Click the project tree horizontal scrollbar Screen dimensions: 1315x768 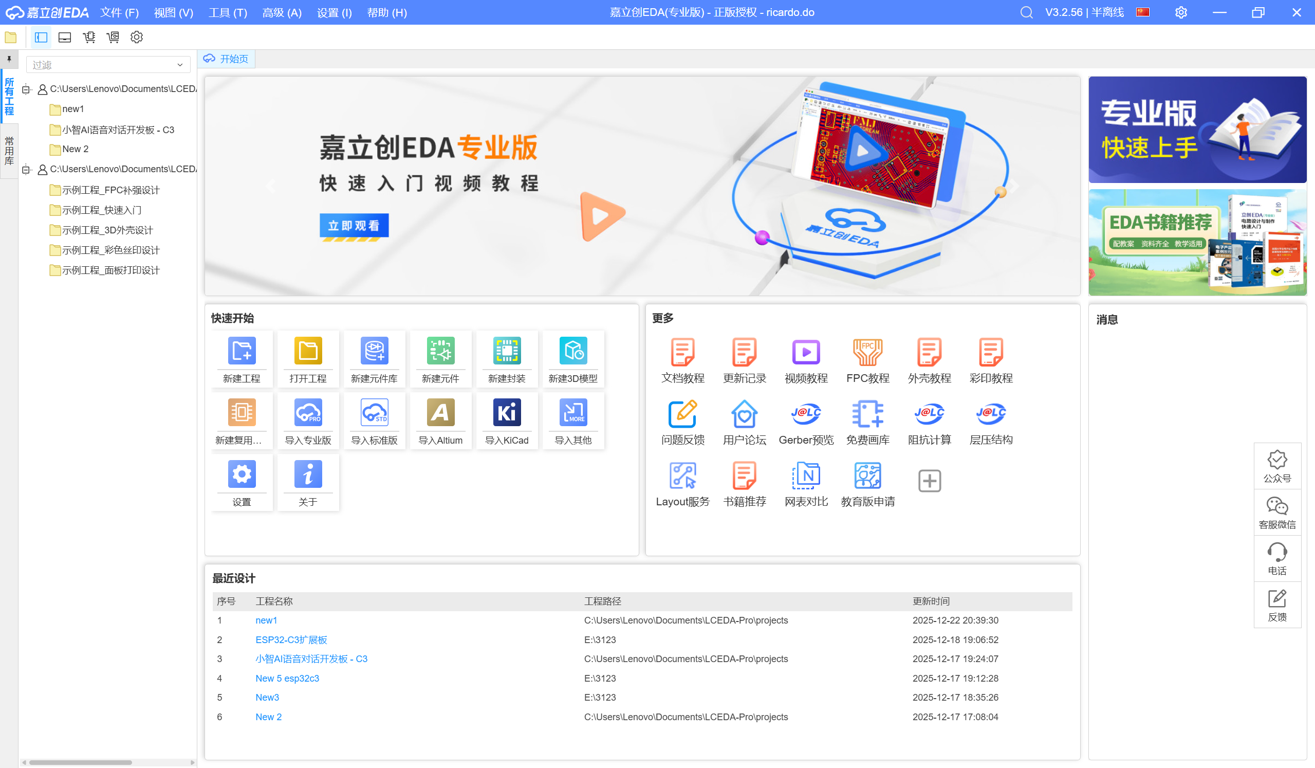(x=81, y=762)
